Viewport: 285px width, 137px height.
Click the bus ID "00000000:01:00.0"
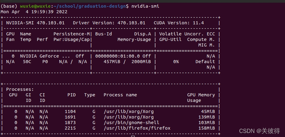[117, 56]
